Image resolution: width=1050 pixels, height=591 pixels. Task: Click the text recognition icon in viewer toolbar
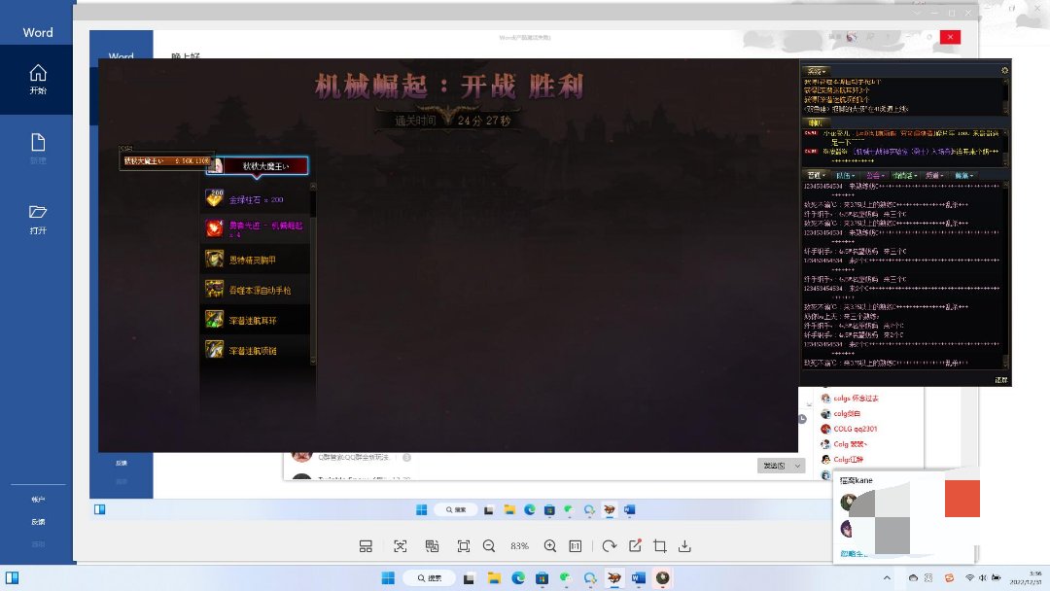point(401,546)
